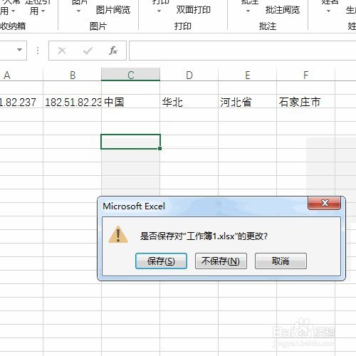
Task: Select column E header
Action: point(248,75)
